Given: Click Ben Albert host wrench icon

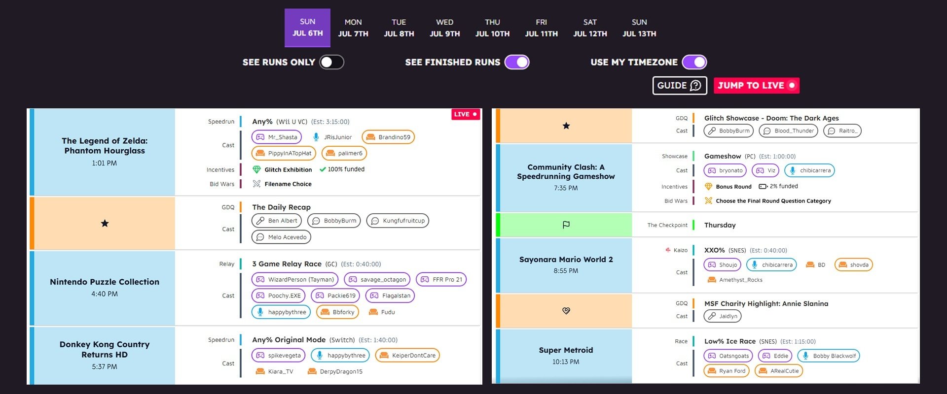Looking at the screenshot, I should pyautogui.click(x=260, y=221).
